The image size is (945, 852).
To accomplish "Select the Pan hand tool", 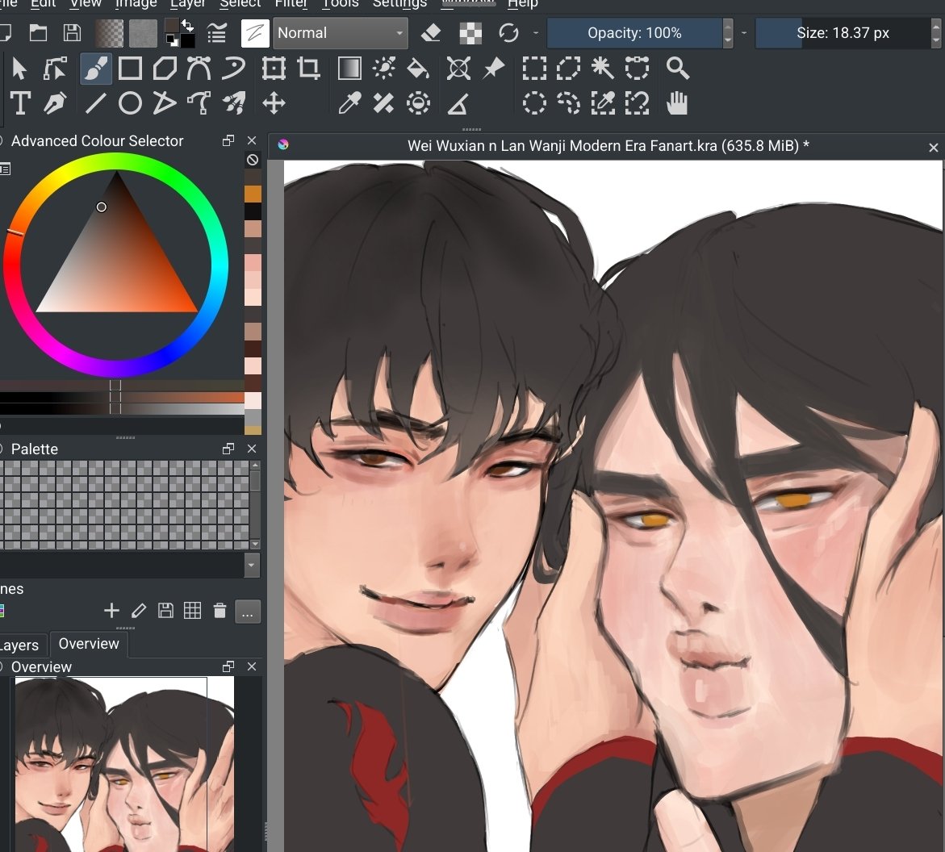I will pos(677,103).
